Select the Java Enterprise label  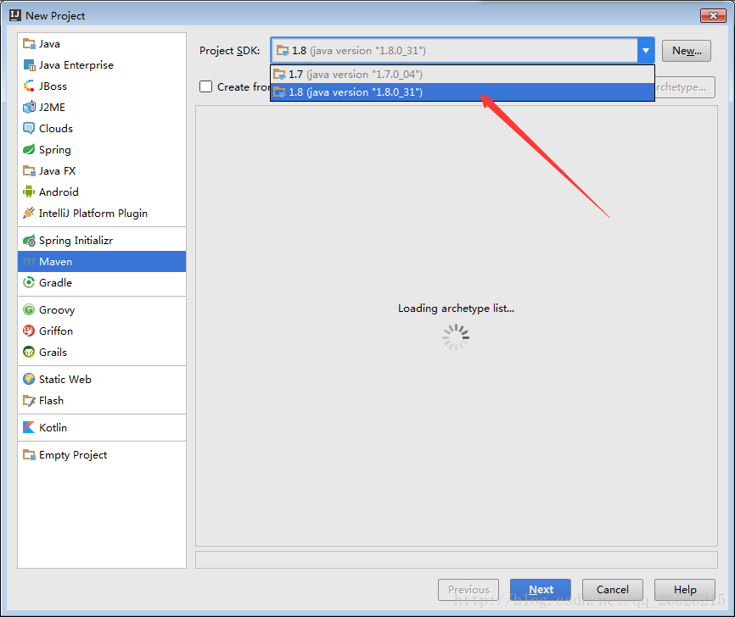pyautogui.click(x=76, y=65)
